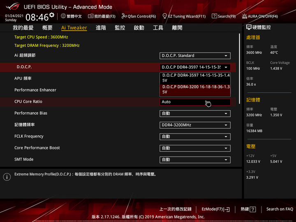Open 上一次的修改記錄
Viewport: 296px width, 222px height.
point(176,209)
